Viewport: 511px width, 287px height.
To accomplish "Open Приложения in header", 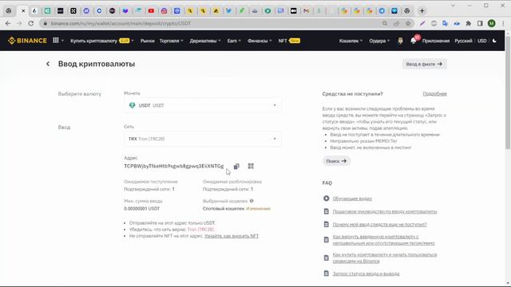I will [436, 41].
